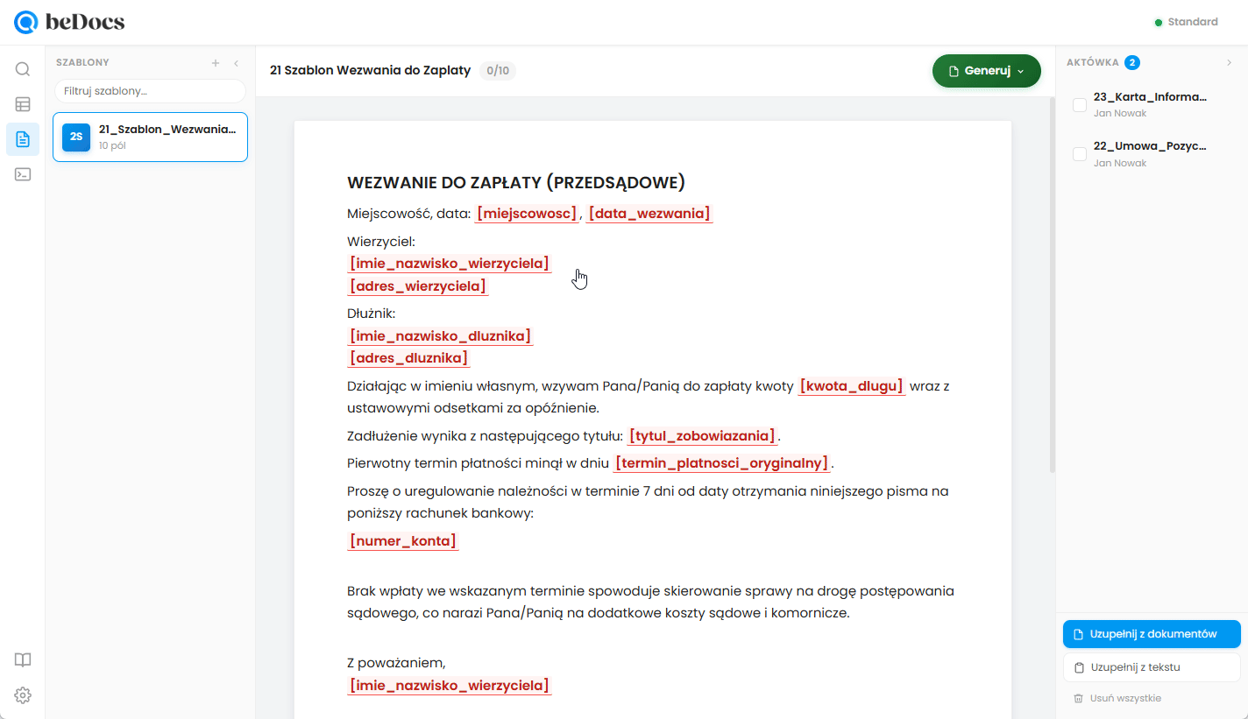Screen dimensions: 1248x719
Task: Select the 21_Szablon_Wezwania template card
Action: pos(150,137)
